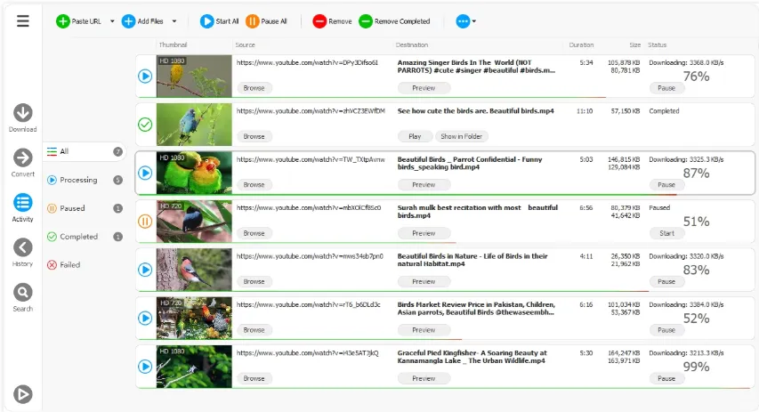Click the Destination column header

click(x=411, y=44)
